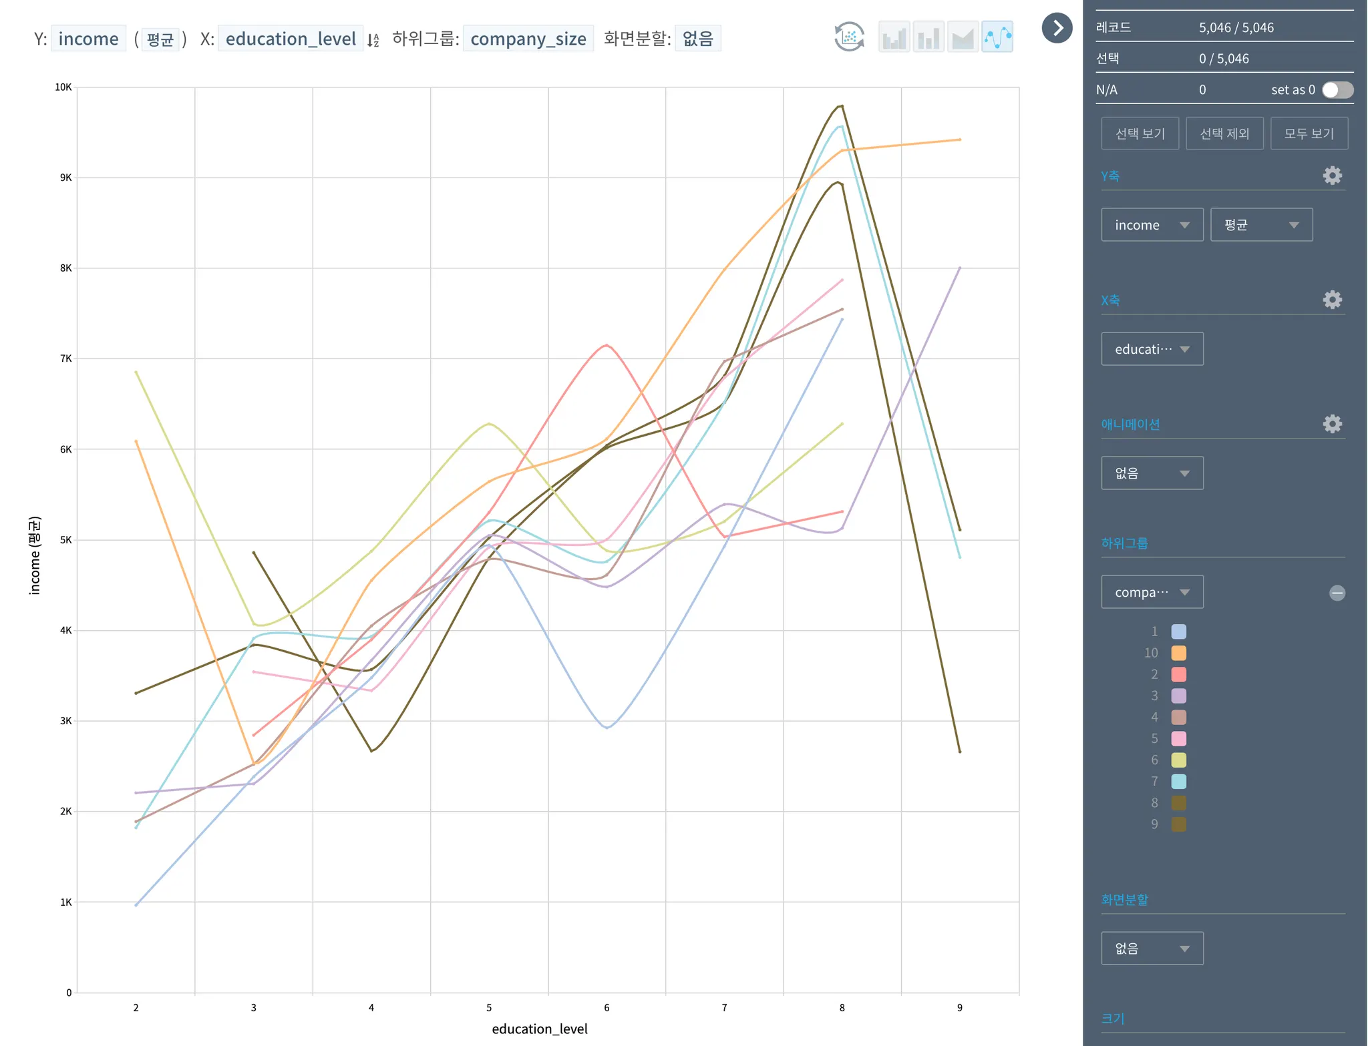The width and height of the screenshot is (1368, 1046).
Task: Collapse the right side panel arrow
Action: (x=1057, y=28)
